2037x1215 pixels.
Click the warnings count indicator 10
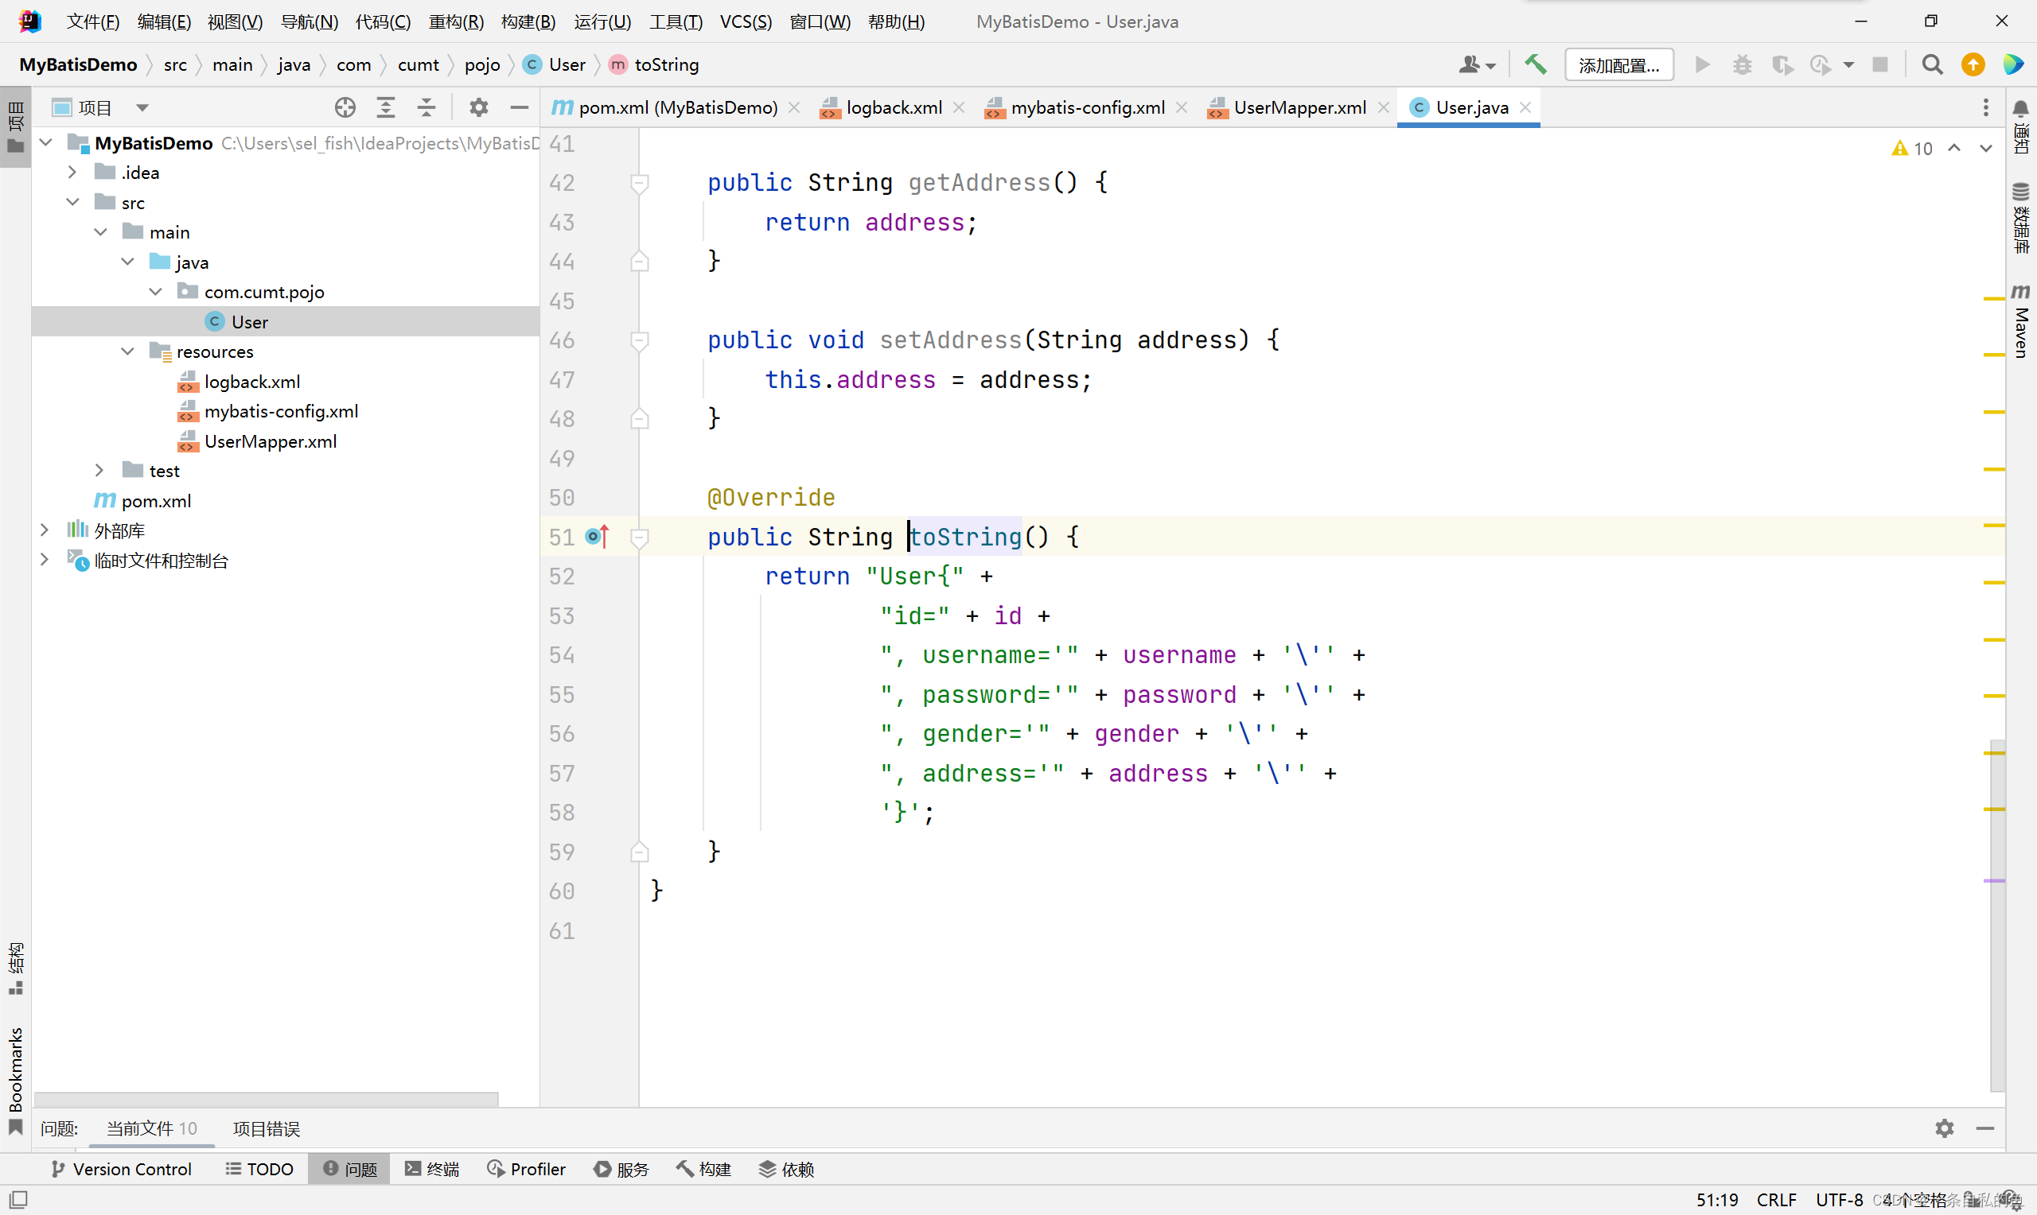[1913, 148]
